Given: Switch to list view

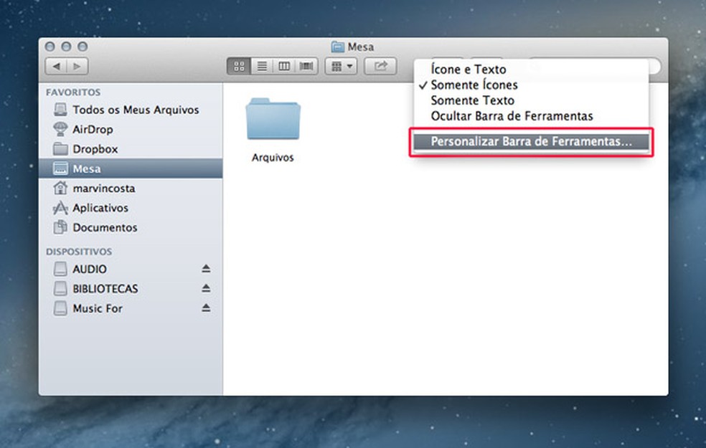Looking at the screenshot, I should point(262,67).
